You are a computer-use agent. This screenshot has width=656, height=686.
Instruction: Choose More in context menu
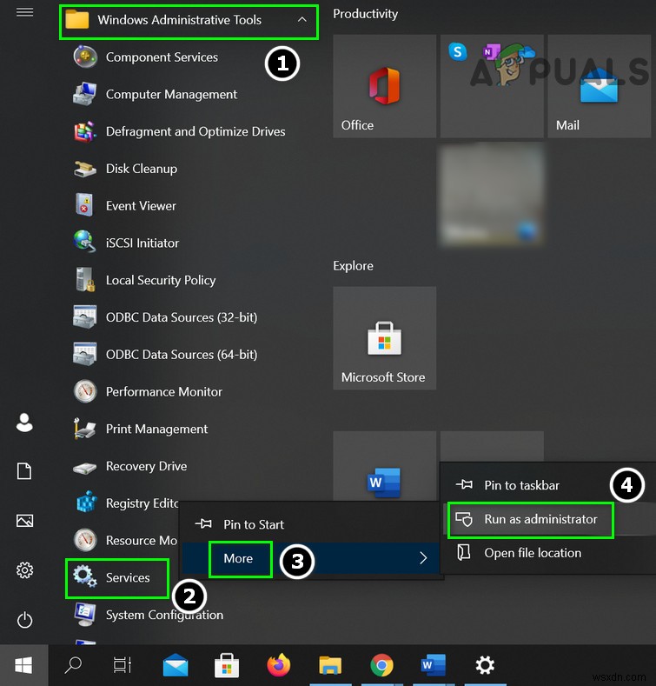pos(311,558)
